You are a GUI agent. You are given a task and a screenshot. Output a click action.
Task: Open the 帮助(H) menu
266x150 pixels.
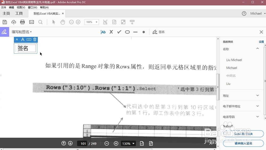coord(44,7)
